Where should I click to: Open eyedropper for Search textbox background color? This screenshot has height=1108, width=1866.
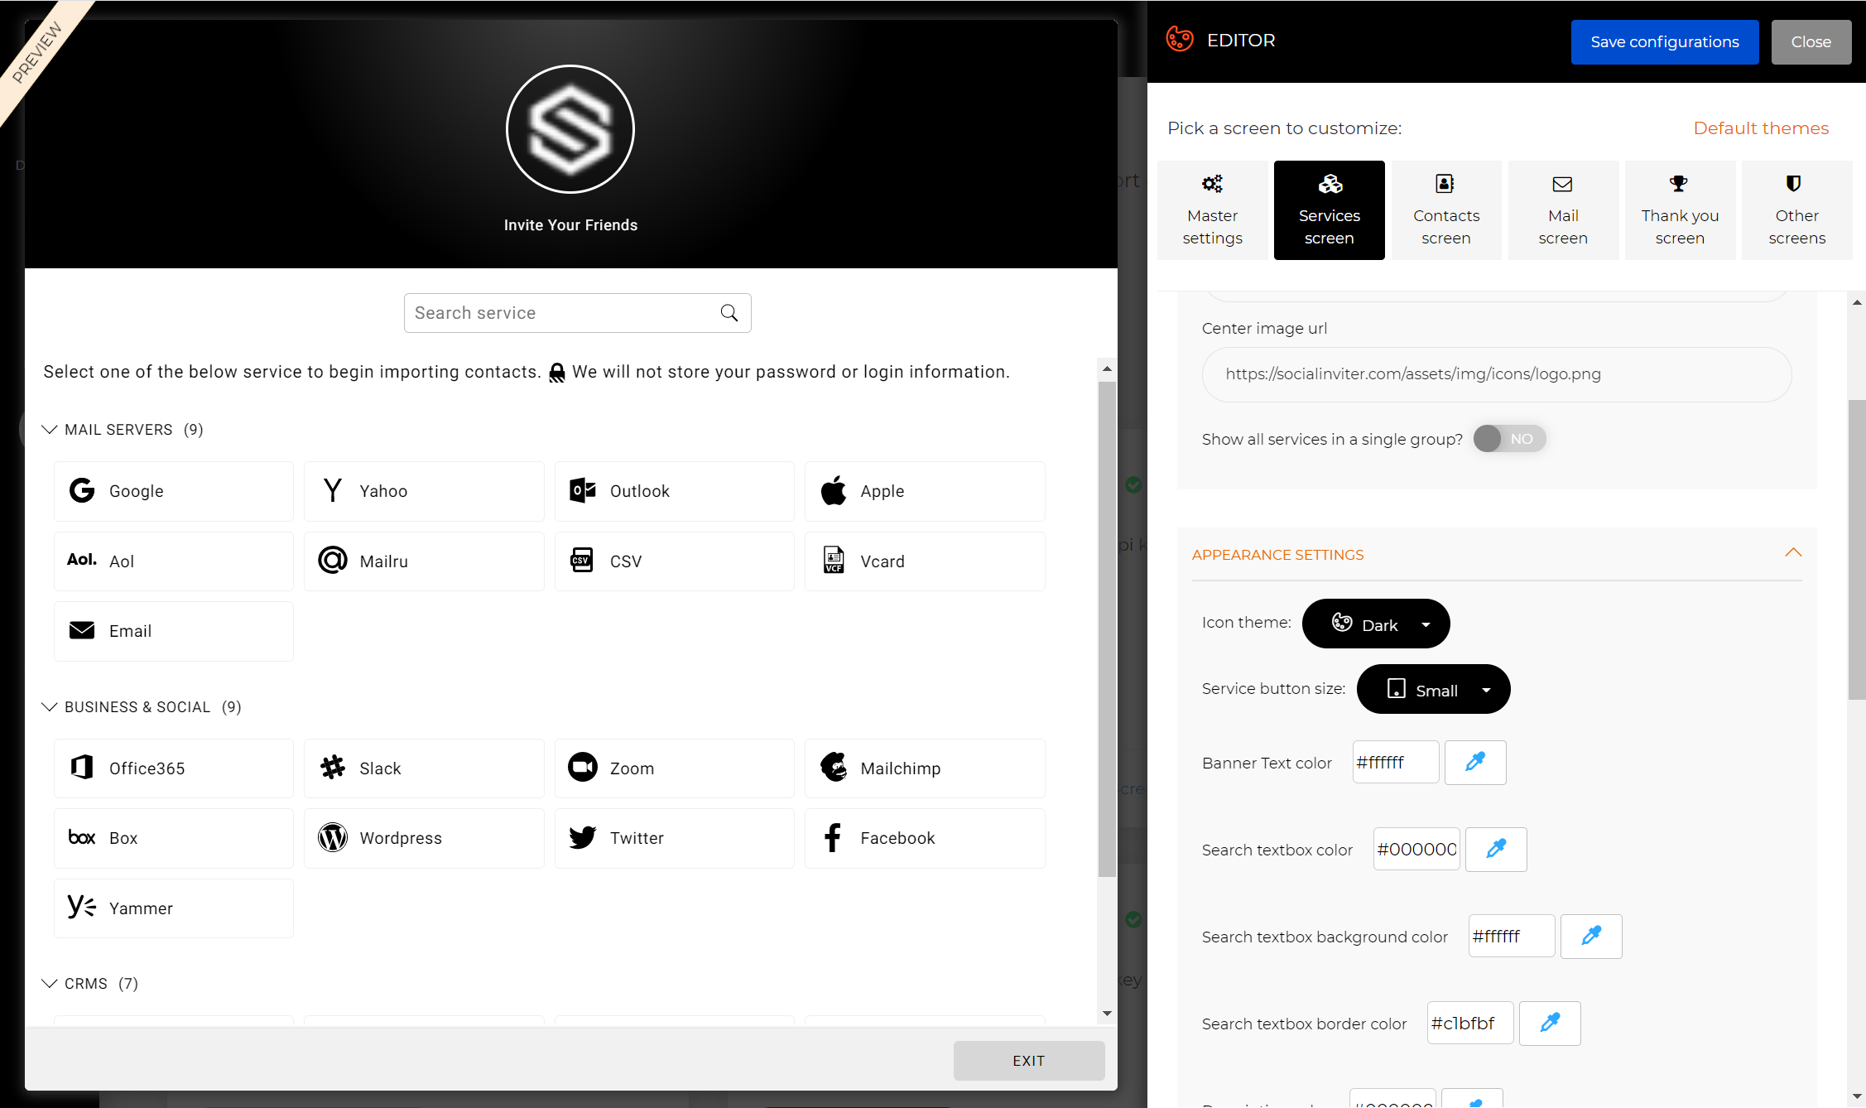(1591, 936)
